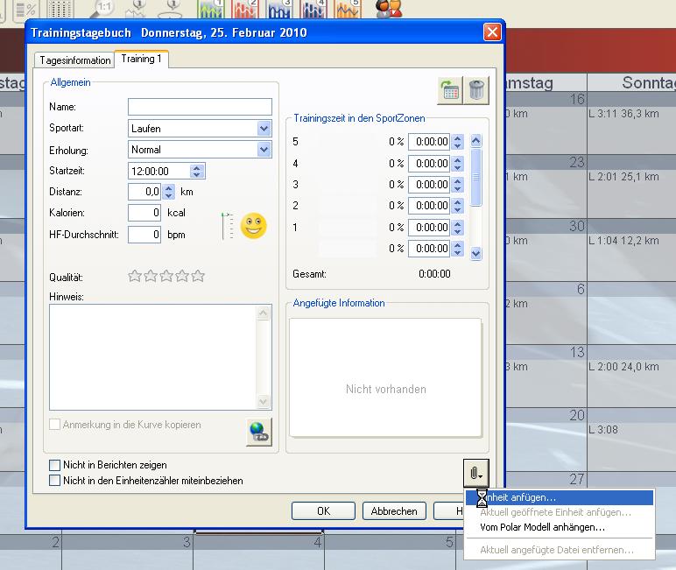Toggle 'Nicht in den Einheitenzähler miteinbeziehen' checkbox

[56, 481]
